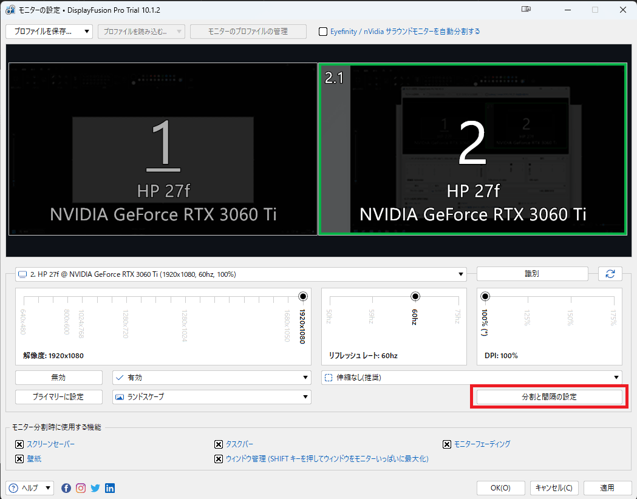
Task: Click the プライマリーに設定 button
Action: (59, 396)
